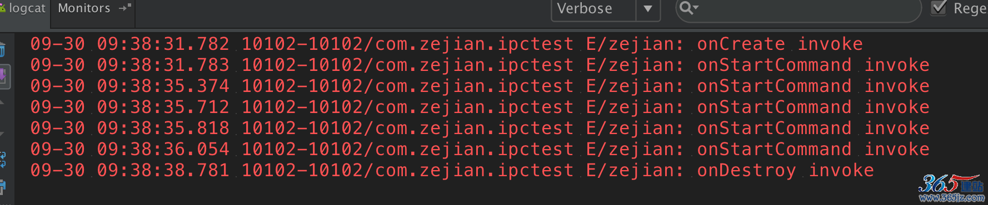
Task: Click the Verbose combo box arrow button
Action: point(648,9)
